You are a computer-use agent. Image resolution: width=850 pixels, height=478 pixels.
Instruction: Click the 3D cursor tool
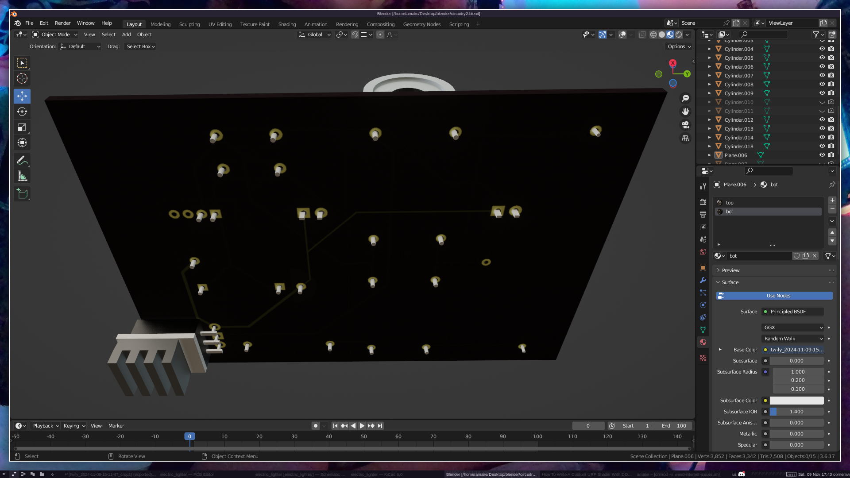coord(22,79)
